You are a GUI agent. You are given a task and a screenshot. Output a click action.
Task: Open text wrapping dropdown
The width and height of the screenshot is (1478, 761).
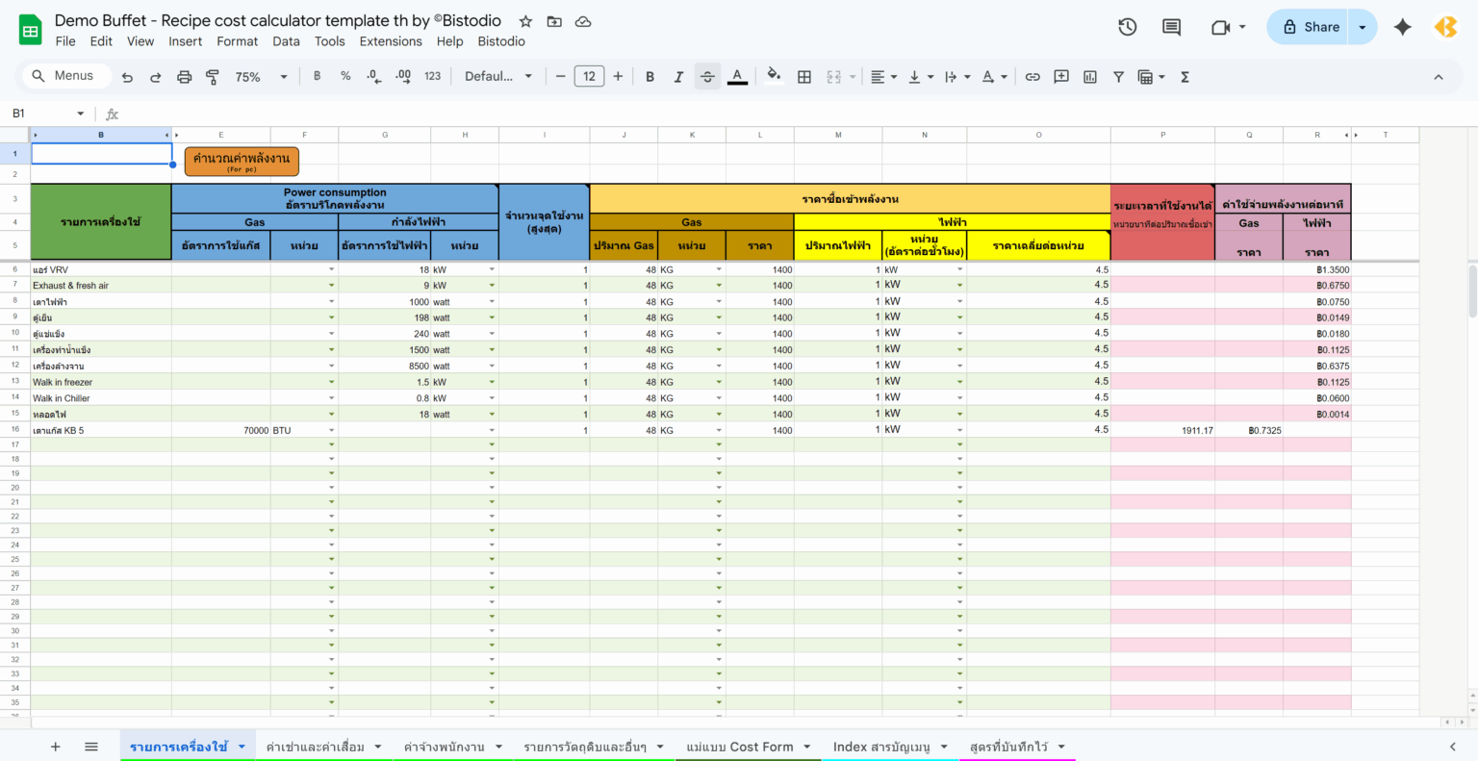point(957,77)
